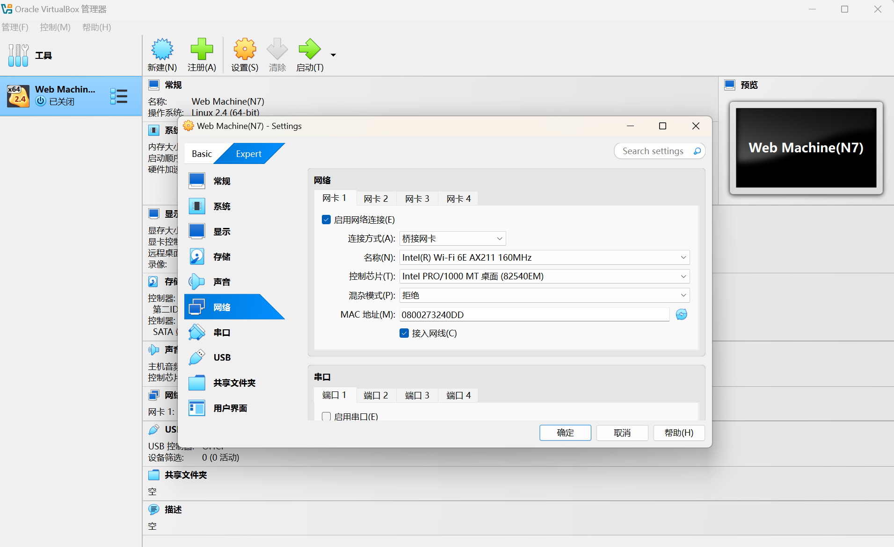This screenshot has width=894, height=547.
Task: Toggle 接入网线(C) cable connected checkbox
Action: pos(404,333)
